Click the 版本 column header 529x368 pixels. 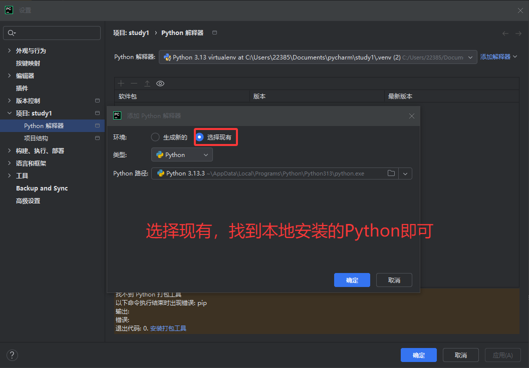coord(317,96)
